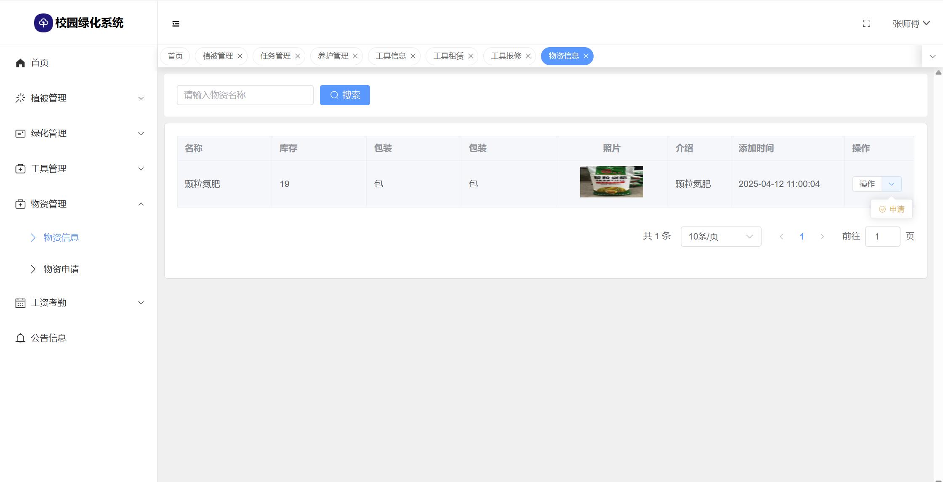The width and height of the screenshot is (943, 482).
Task: Close the 工具报修 tab
Action: [x=528, y=56]
